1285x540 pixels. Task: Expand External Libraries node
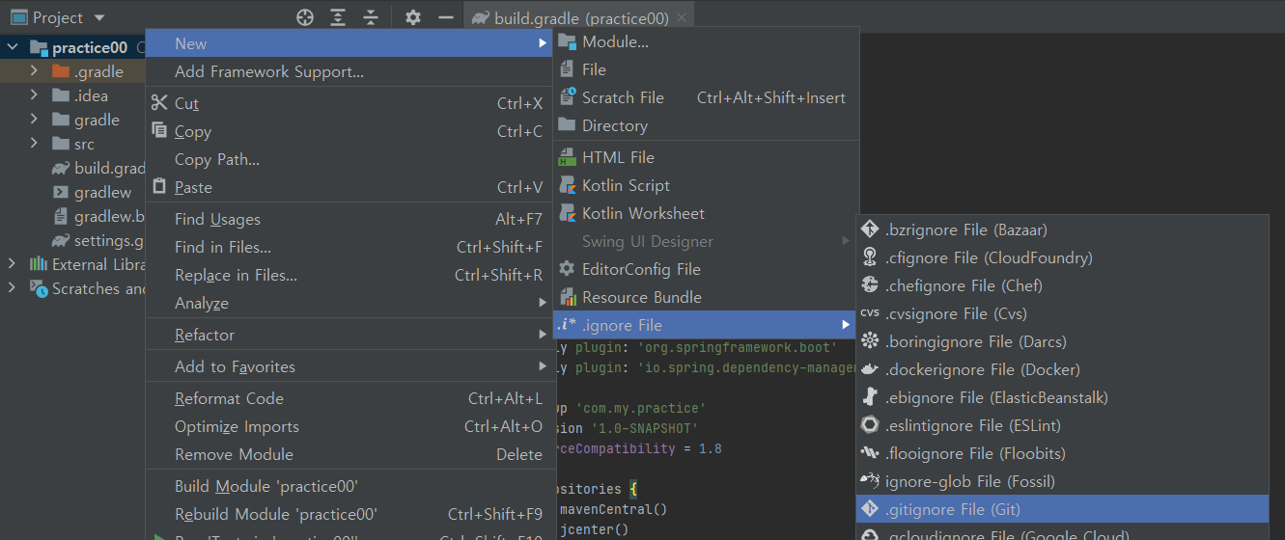[x=13, y=264]
